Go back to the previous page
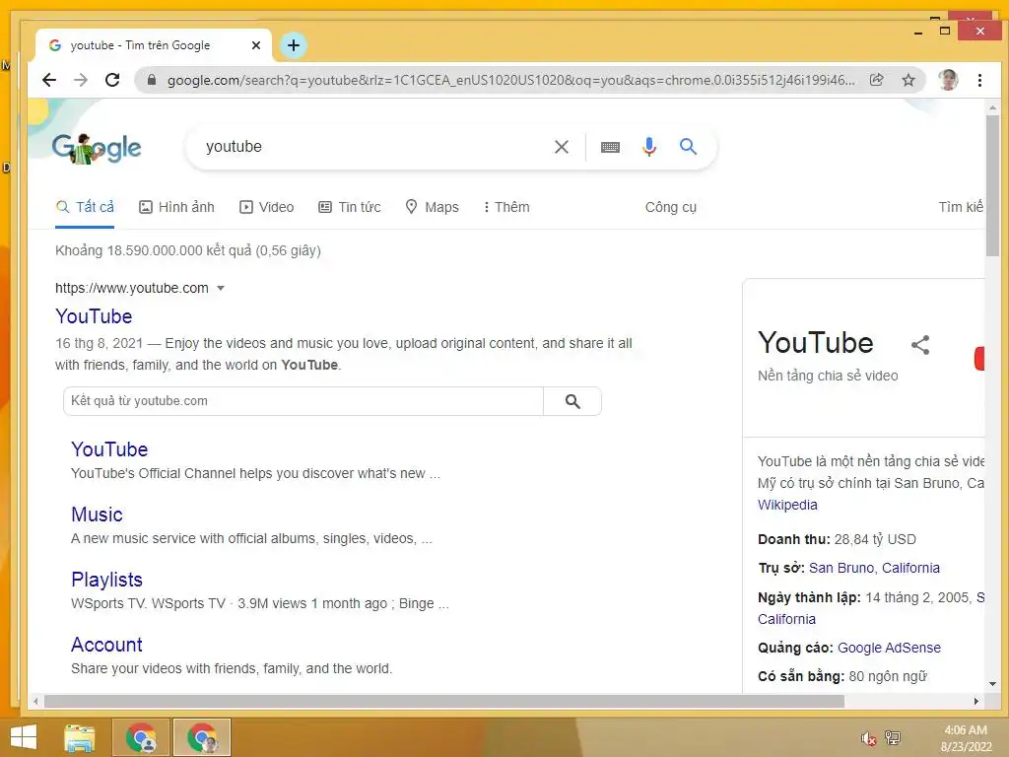Image resolution: width=1009 pixels, height=757 pixels. 49,80
